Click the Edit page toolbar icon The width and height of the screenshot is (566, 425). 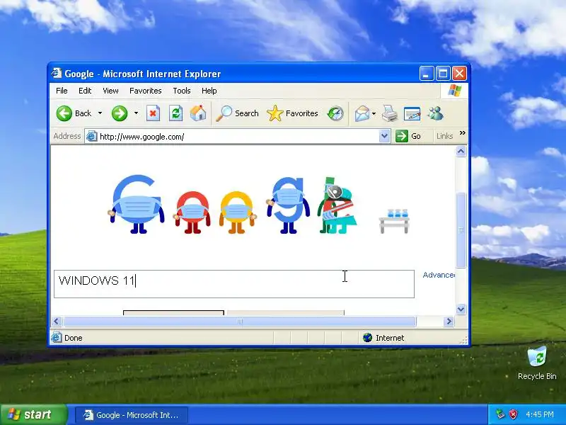[412, 113]
